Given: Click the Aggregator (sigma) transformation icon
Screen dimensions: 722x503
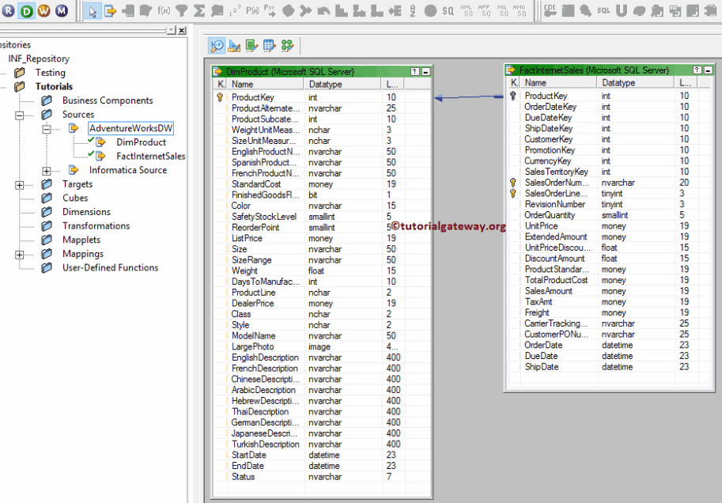Looking at the screenshot, I should point(199,11).
